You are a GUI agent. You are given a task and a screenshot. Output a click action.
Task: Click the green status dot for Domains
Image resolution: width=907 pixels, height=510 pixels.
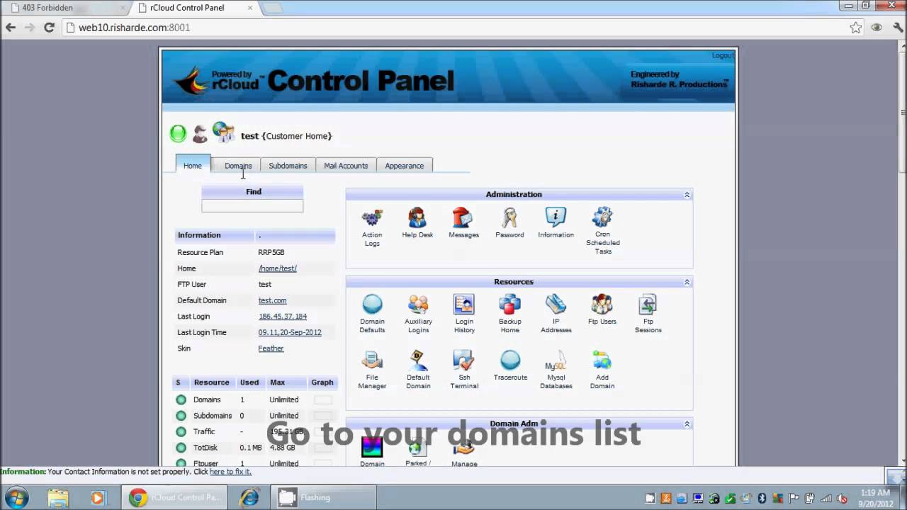[x=181, y=399]
